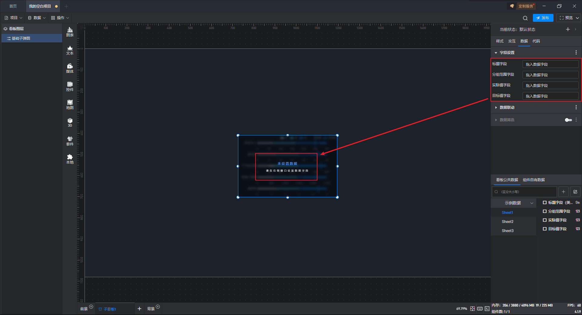Screen dimensions: 582x315
Task: Click the 看板图层 layers icon
Action: tap(5, 29)
